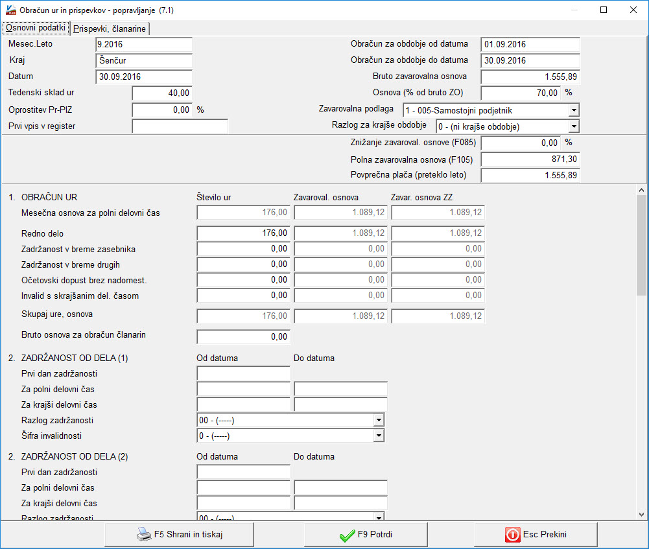Click the scrollbar up arrow

pyautogui.click(x=642, y=191)
